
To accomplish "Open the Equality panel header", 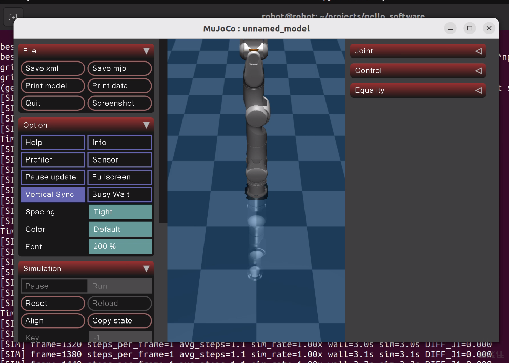I will tap(418, 90).
